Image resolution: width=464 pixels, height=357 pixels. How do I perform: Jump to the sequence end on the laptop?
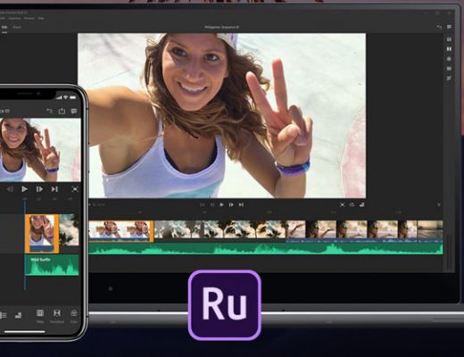[x=241, y=204]
